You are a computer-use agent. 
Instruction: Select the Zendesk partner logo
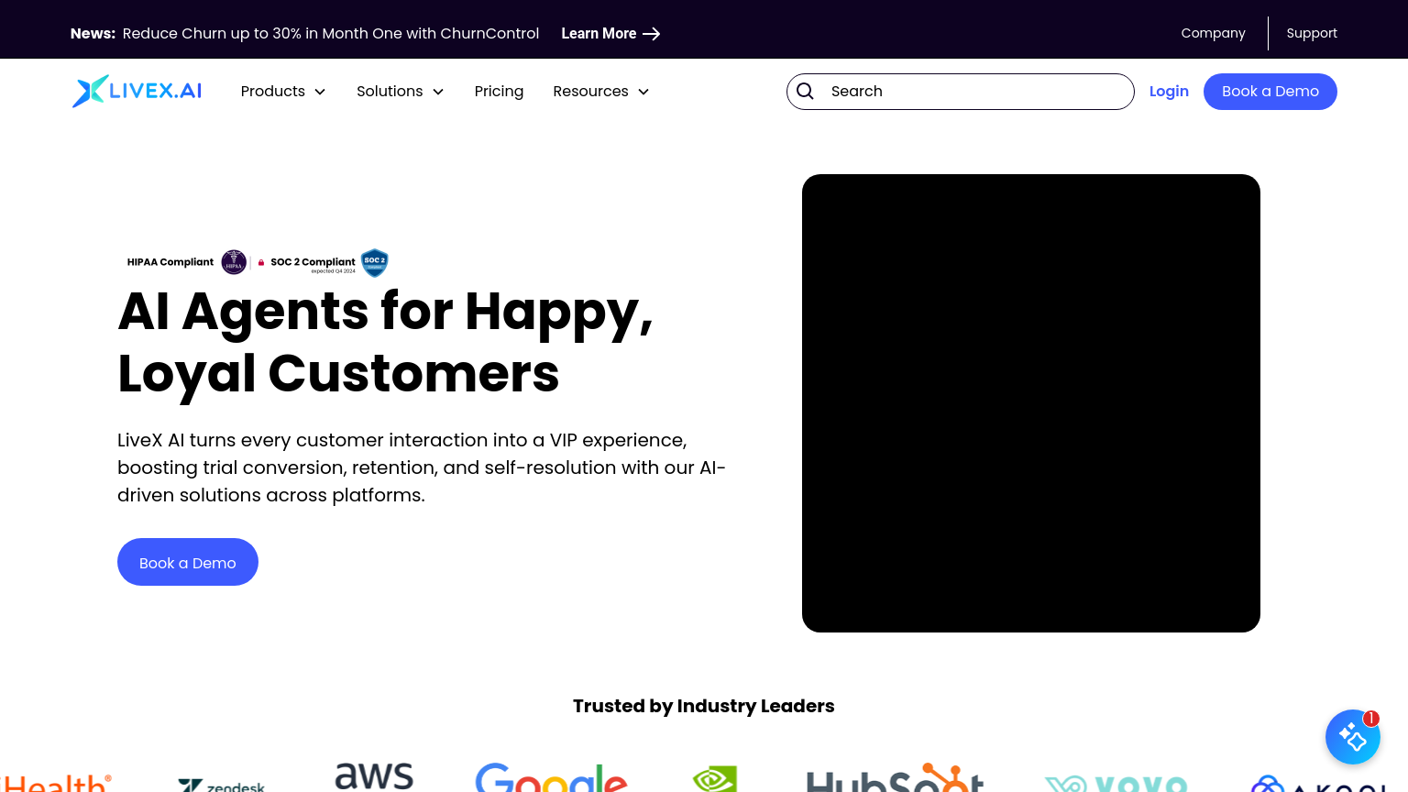(222, 784)
